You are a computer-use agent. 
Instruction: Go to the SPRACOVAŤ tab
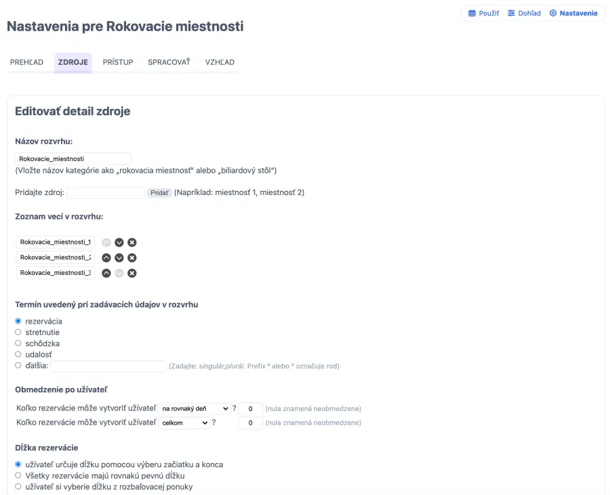click(169, 62)
